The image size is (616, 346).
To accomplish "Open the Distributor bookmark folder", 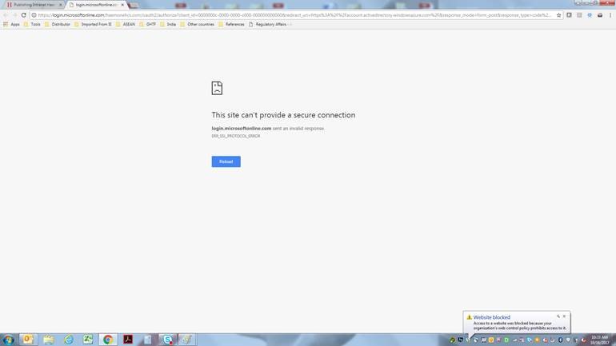I will 58,24.
